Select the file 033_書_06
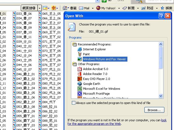Screen dimensions: 174x130 point(24,13)
